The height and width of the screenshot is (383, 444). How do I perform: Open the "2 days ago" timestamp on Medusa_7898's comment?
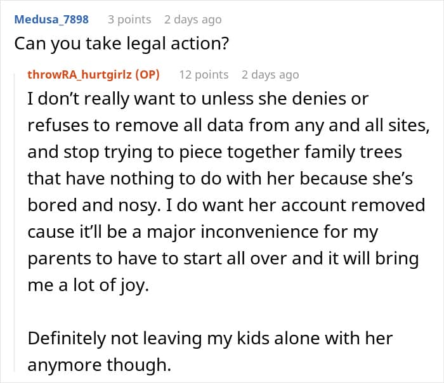pos(193,19)
